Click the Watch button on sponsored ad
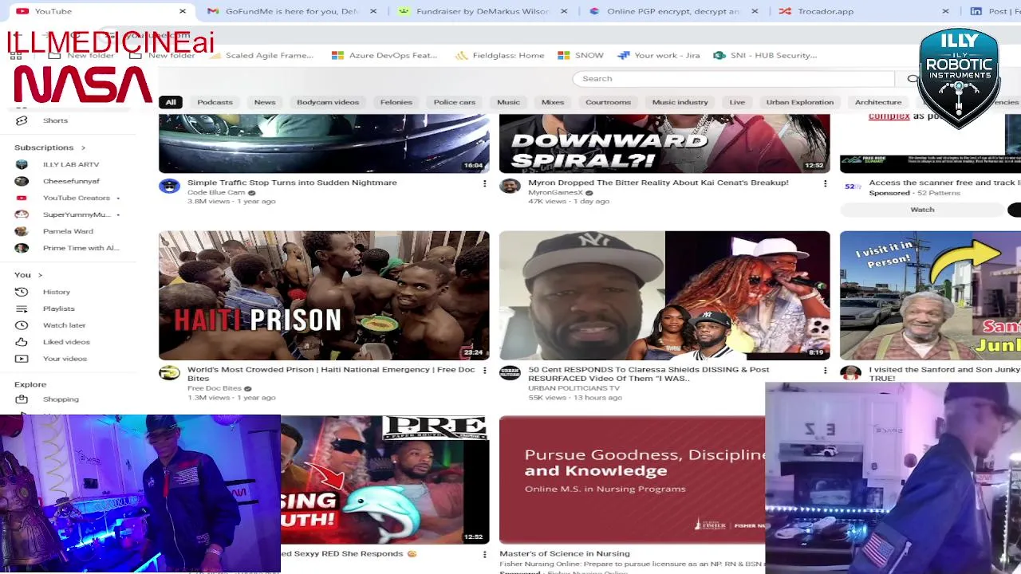The width and height of the screenshot is (1021, 574). [922, 210]
